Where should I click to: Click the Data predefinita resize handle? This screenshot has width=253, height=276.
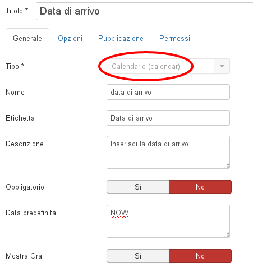tap(227, 234)
